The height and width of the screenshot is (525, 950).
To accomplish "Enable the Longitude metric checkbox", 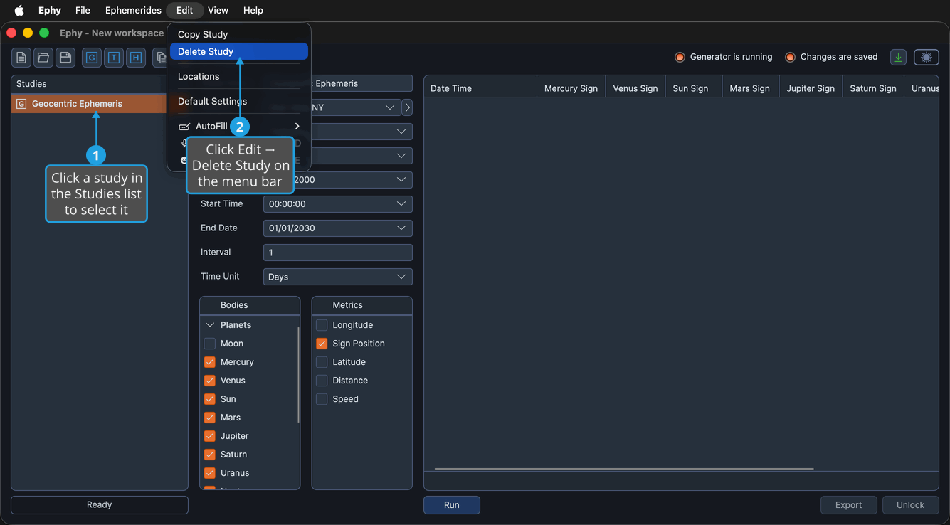I will click(322, 325).
